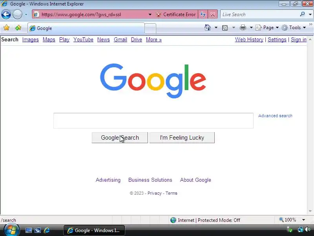Open the Privacy link
The height and width of the screenshot is (236, 314).
click(154, 193)
